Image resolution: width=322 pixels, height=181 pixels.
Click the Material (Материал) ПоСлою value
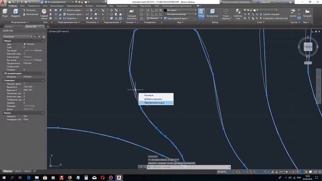(28, 76)
